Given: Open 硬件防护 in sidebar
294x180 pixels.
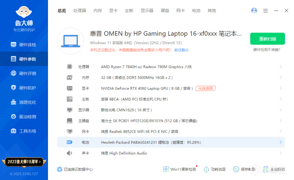Looking at the screenshot, I should 24,88.
